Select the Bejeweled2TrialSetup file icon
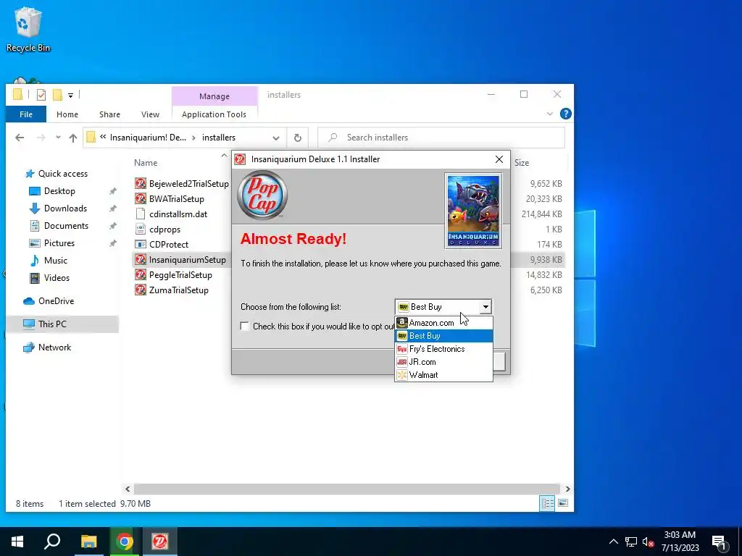This screenshot has height=556, width=742. coord(140,183)
